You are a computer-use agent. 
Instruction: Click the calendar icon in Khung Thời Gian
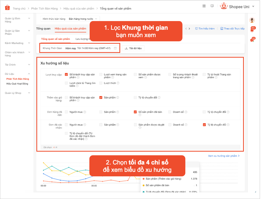115,48
